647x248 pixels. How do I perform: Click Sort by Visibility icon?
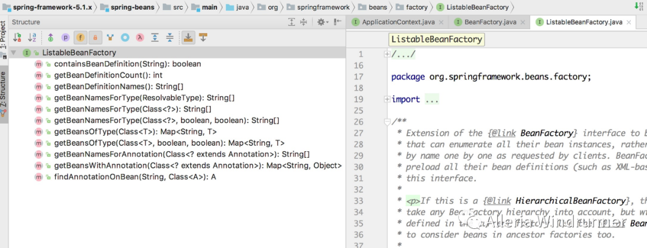[x=17, y=37]
